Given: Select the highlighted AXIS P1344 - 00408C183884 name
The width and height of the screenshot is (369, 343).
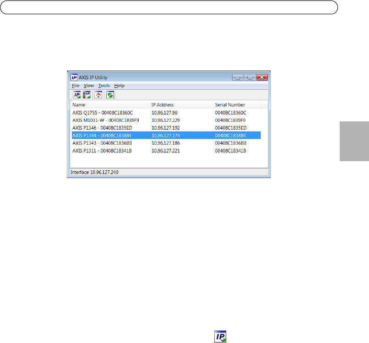Looking at the screenshot, I should pyautogui.click(x=102, y=136).
